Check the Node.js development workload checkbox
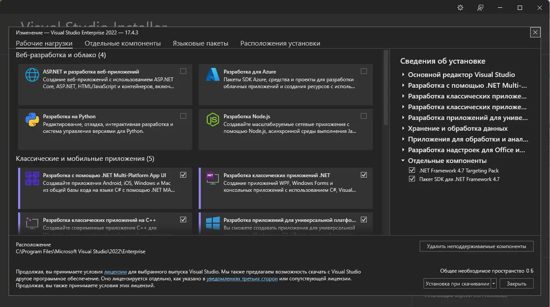550x307 pixels. coord(364,116)
